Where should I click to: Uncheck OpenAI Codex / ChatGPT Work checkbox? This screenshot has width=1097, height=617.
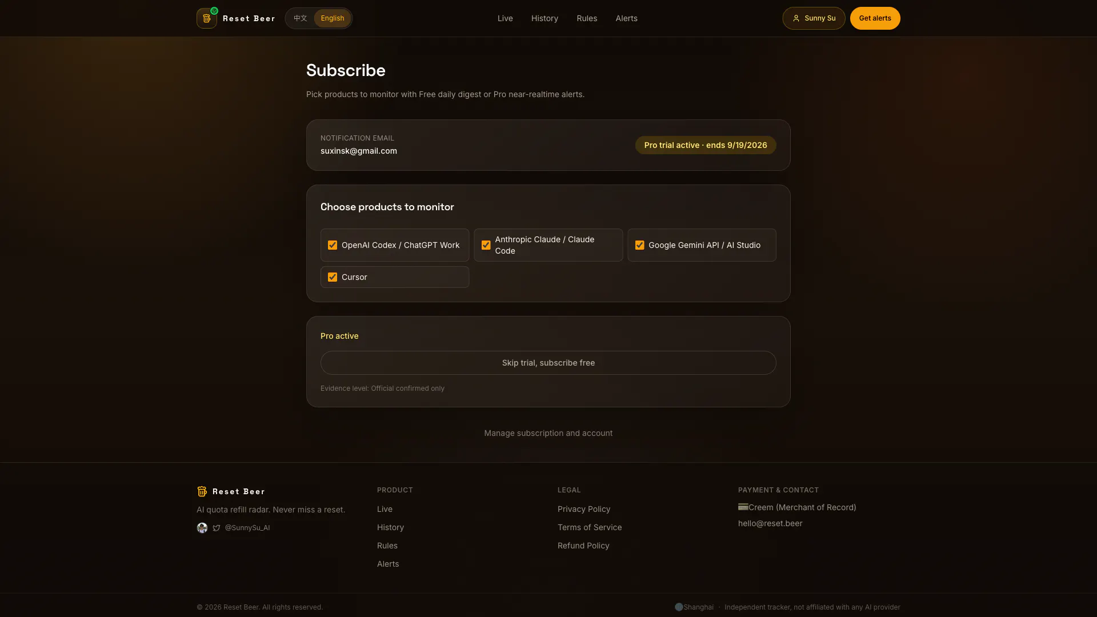(x=333, y=245)
